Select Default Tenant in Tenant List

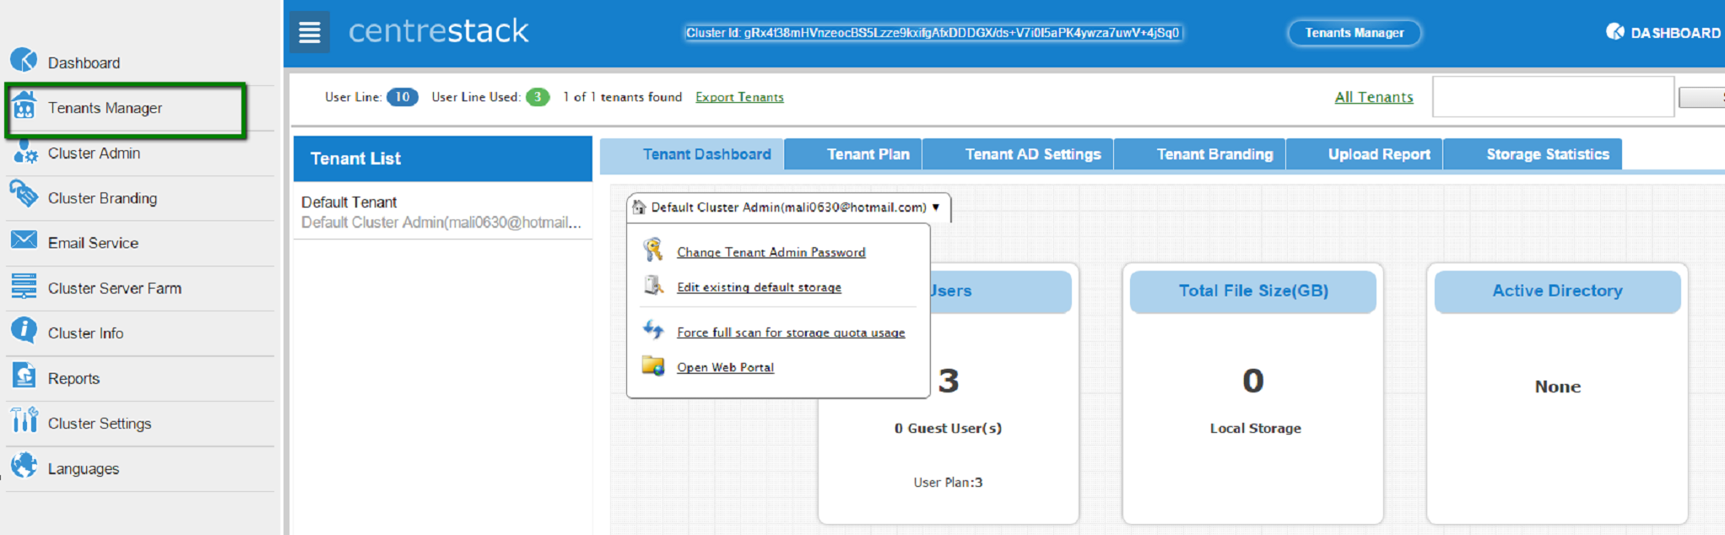(x=442, y=212)
